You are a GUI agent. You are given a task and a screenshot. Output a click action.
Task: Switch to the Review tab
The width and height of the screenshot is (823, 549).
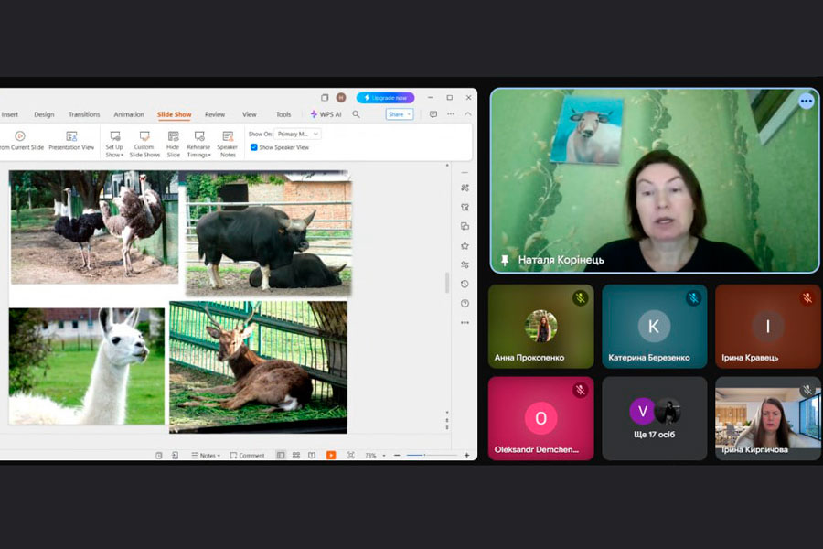coord(215,114)
